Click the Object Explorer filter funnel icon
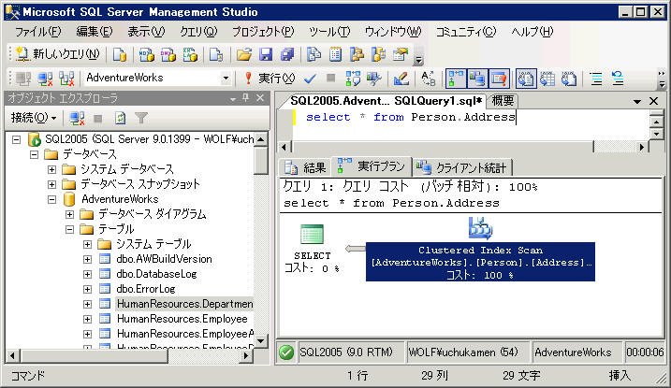The image size is (671, 388). pos(141,118)
